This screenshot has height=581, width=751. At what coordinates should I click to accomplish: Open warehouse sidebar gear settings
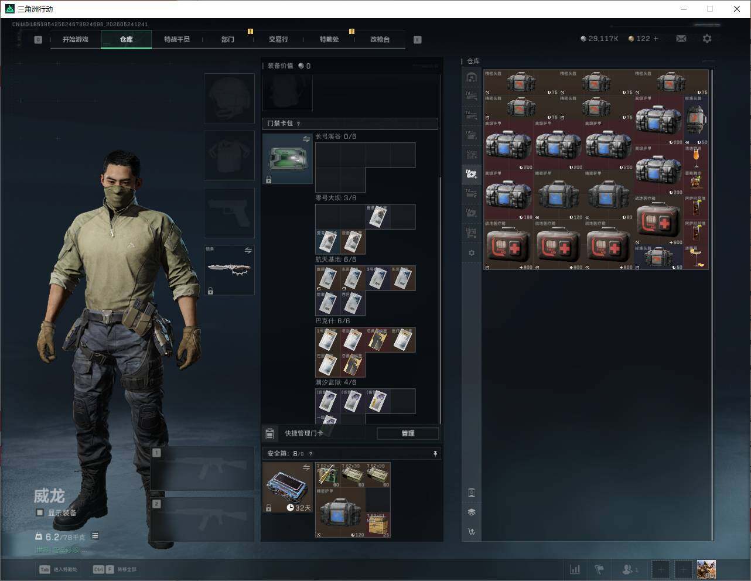coord(472,253)
